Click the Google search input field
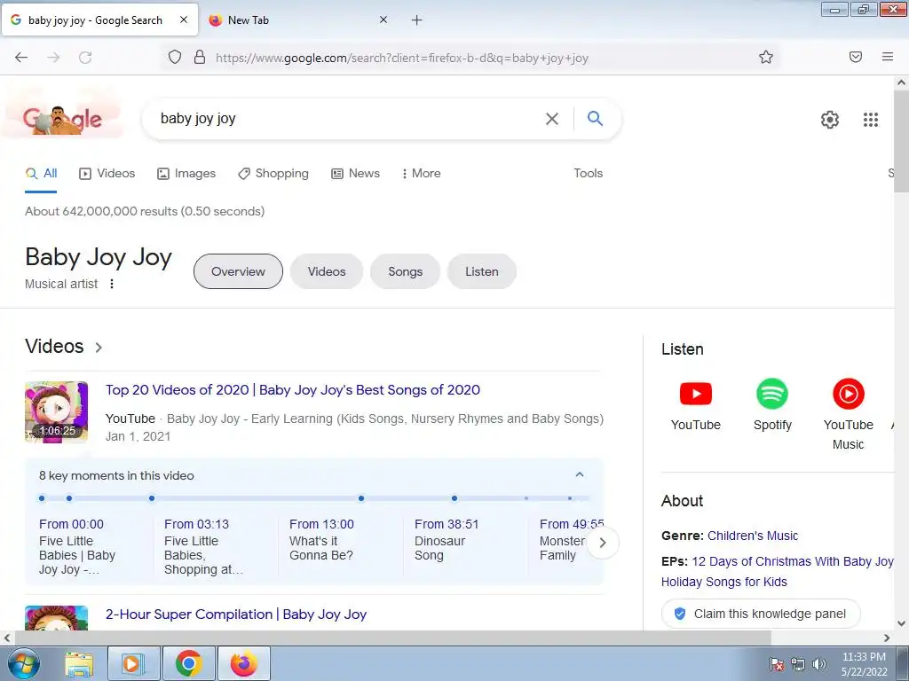909x681 pixels. 348,119
